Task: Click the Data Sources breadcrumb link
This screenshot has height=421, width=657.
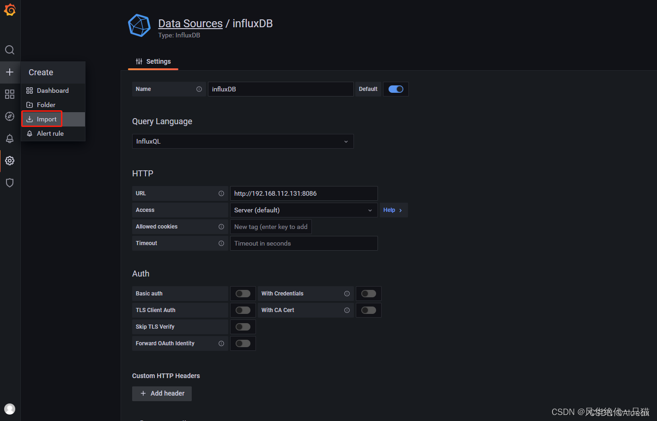Action: [190, 24]
